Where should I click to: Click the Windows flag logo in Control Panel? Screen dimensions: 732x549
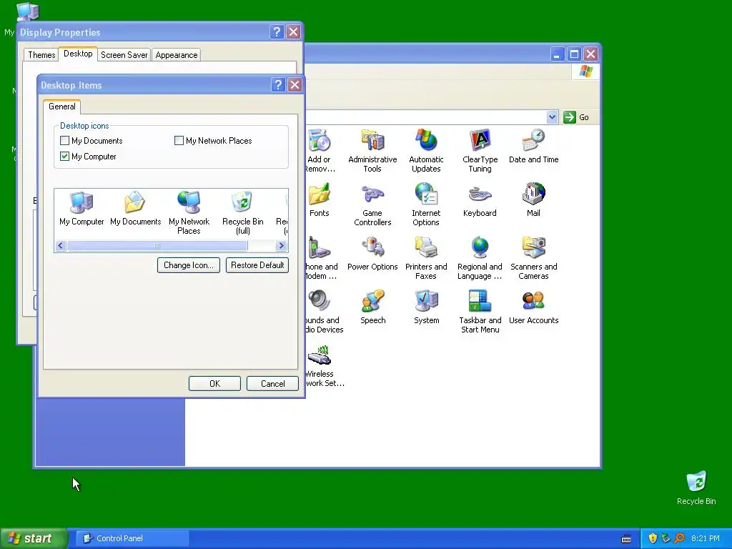[585, 71]
